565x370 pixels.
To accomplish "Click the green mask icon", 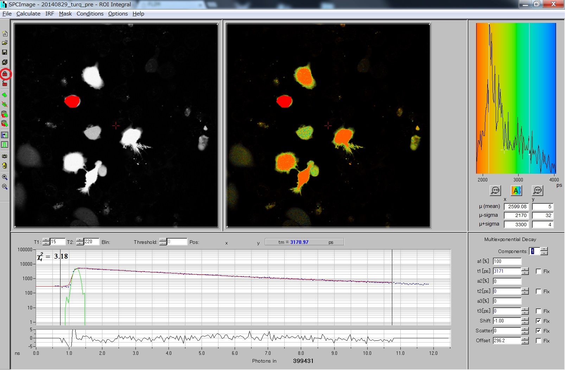I will [5, 95].
